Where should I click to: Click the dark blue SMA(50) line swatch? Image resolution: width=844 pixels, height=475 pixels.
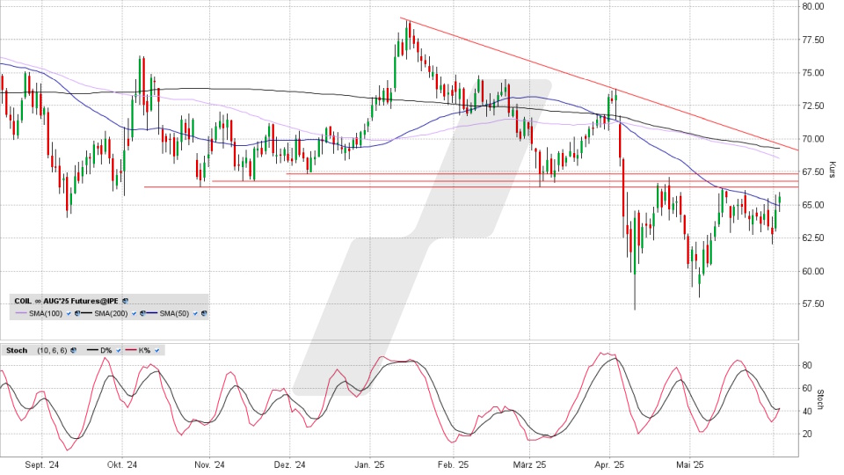pyautogui.click(x=152, y=313)
